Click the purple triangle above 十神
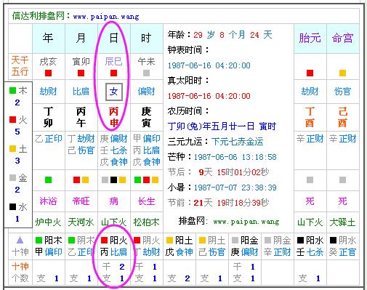This screenshot has width=367, height=290. click(x=20, y=241)
